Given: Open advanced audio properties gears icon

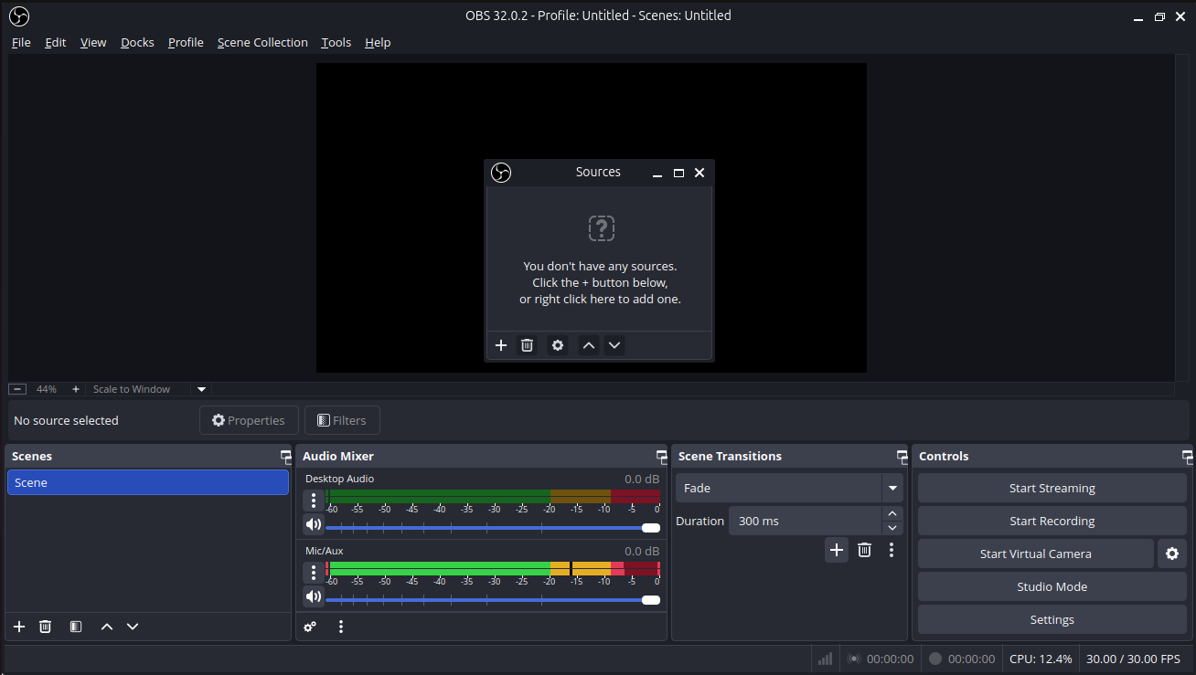Looking at the screenshot, I should click(310, 627).
